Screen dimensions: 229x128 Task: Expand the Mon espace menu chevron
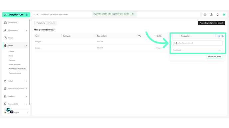[x=26, y=30]
